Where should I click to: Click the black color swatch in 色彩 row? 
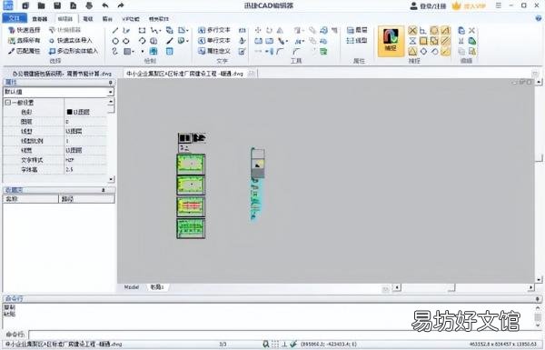click(69, 112)
